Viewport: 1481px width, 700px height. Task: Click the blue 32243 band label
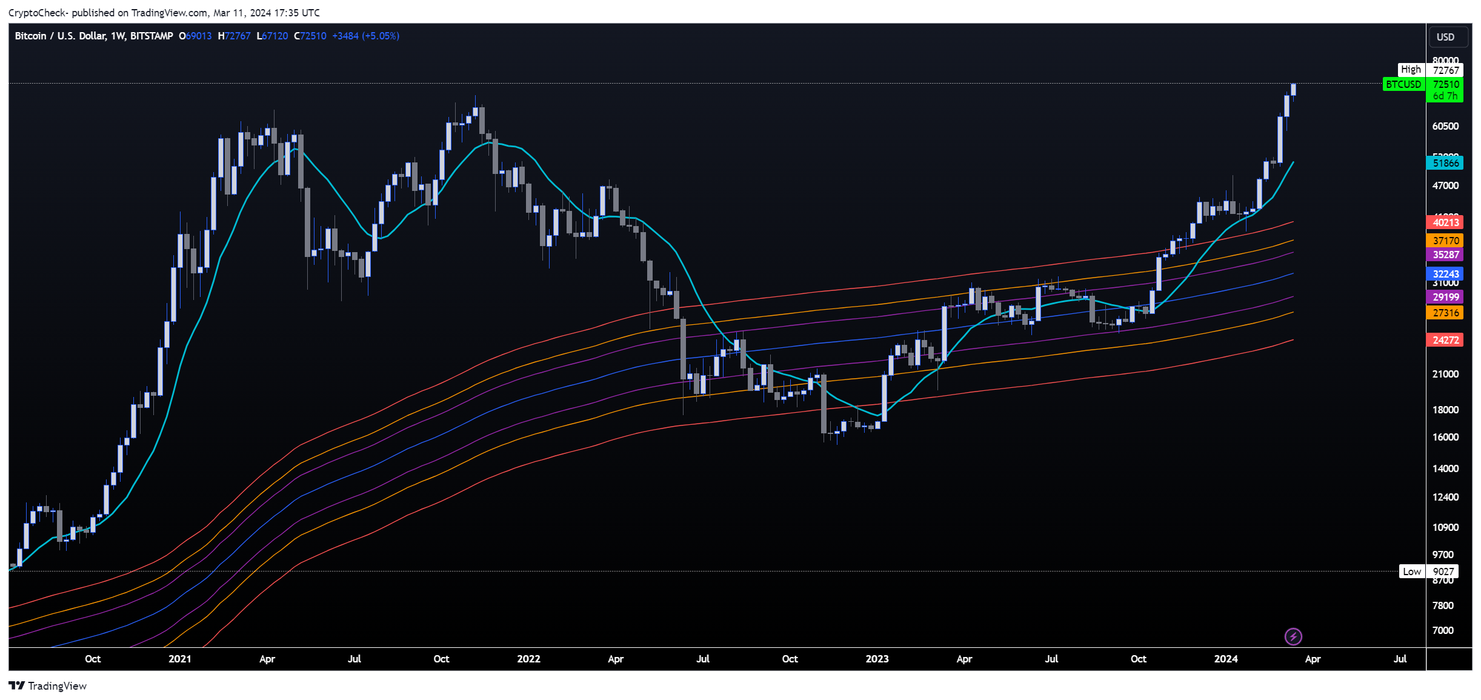point(1445,274)
